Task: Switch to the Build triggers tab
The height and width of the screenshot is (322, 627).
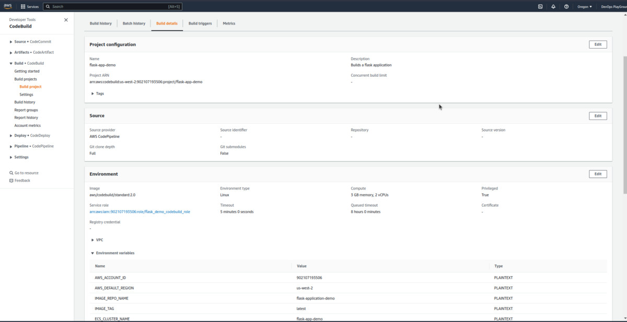Action: pyautogui.click(x=200, y=23)
